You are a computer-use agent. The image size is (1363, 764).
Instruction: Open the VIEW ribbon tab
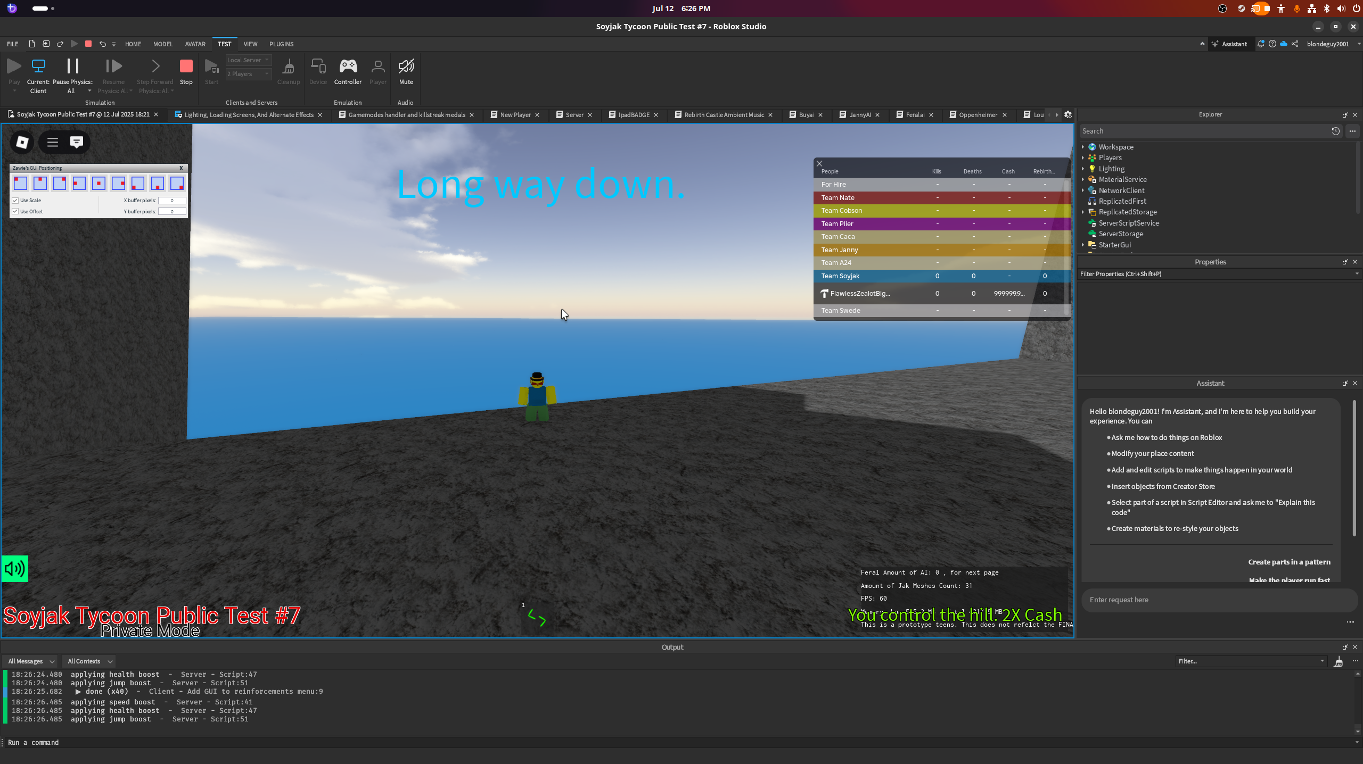point(250,44)
